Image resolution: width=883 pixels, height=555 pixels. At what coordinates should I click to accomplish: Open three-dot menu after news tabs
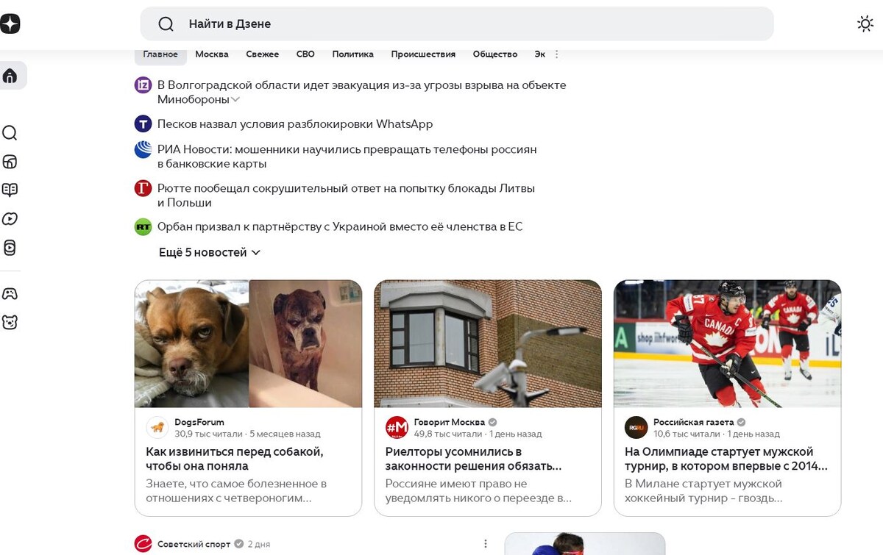coord(557,54)
